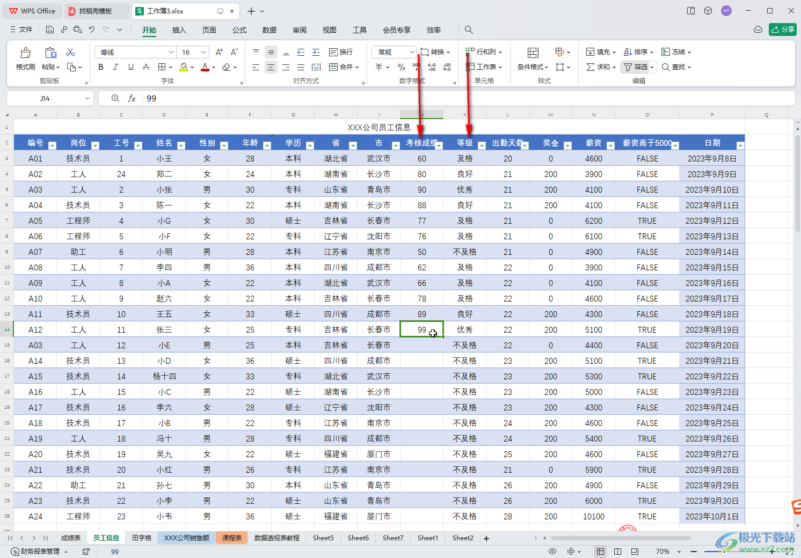The height and width of the screenshot is (558, 801).
Task: Open the font size dropdown showing 16
Action: [203, 52]
